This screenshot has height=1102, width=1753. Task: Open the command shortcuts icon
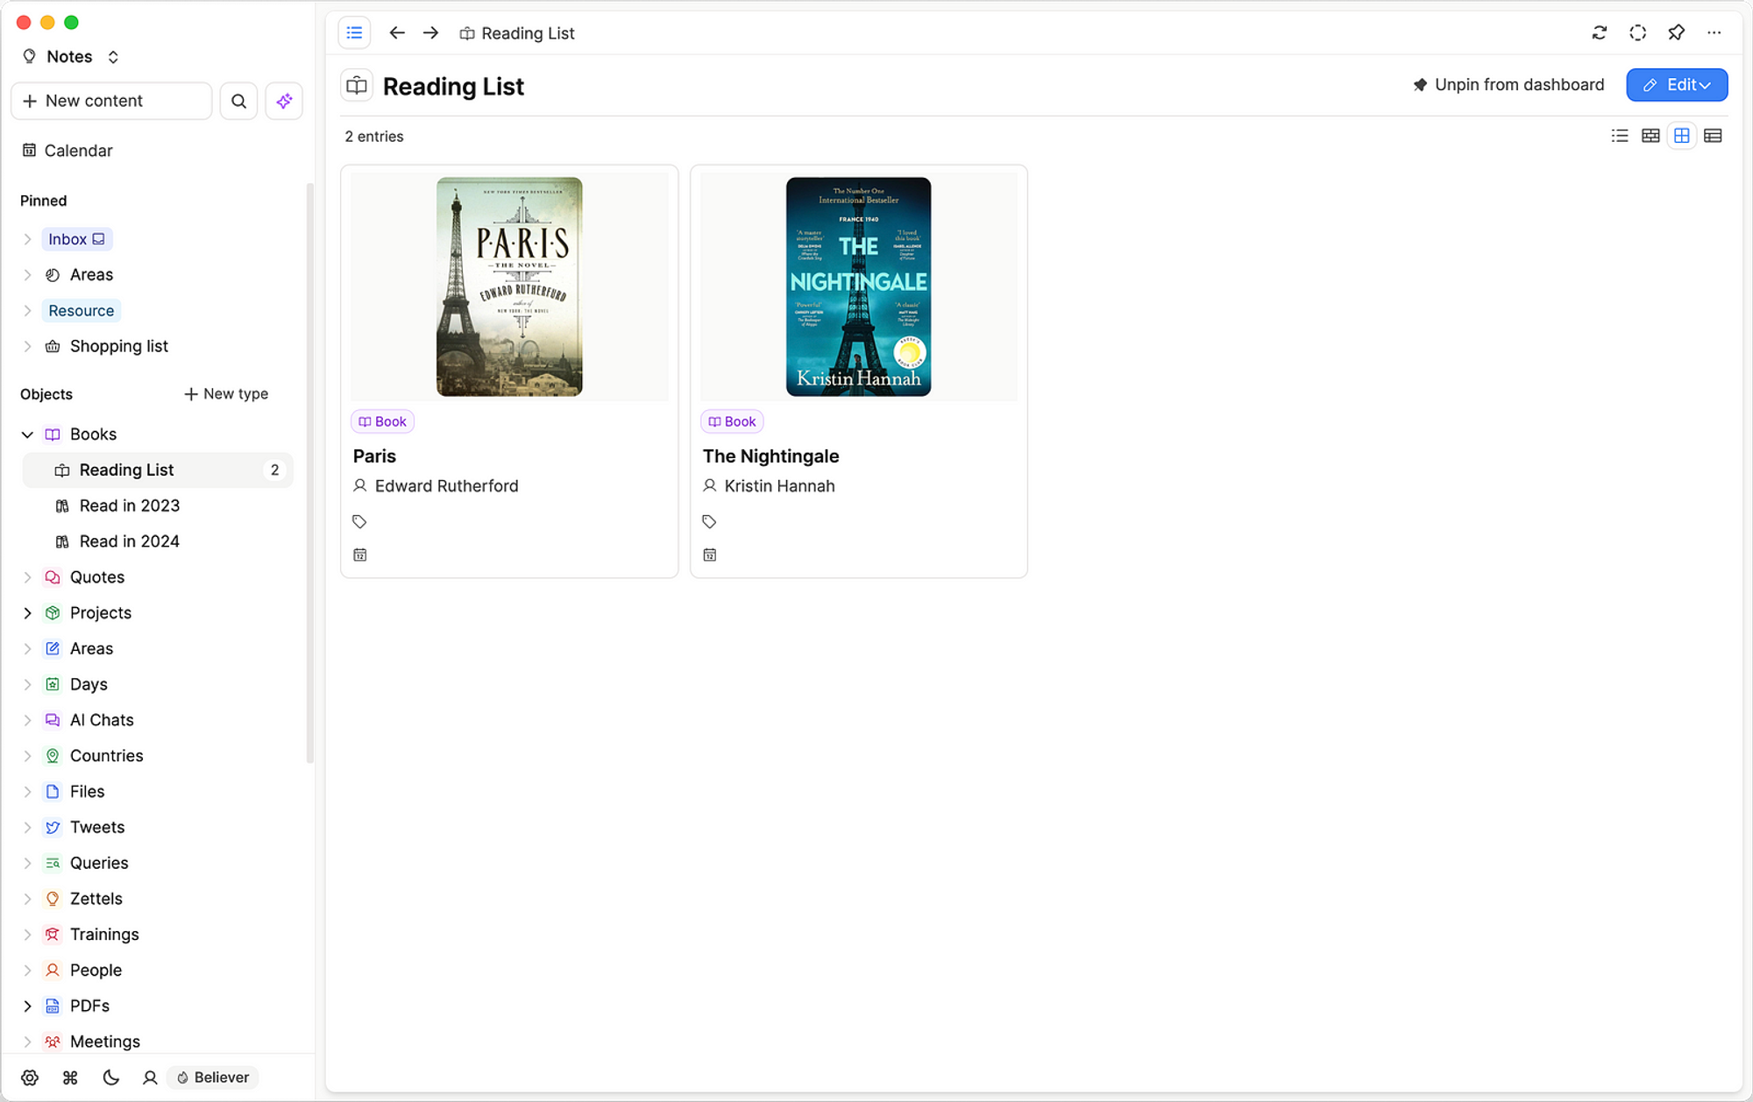pyautogui.click(x=70, y=1077)
